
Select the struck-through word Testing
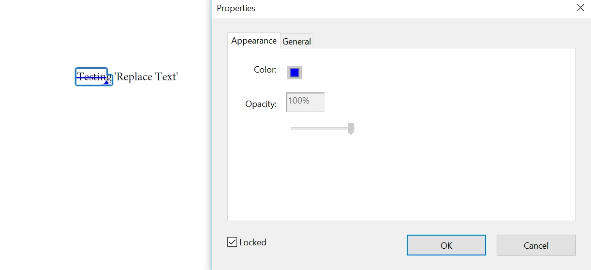tap(92, 76)
